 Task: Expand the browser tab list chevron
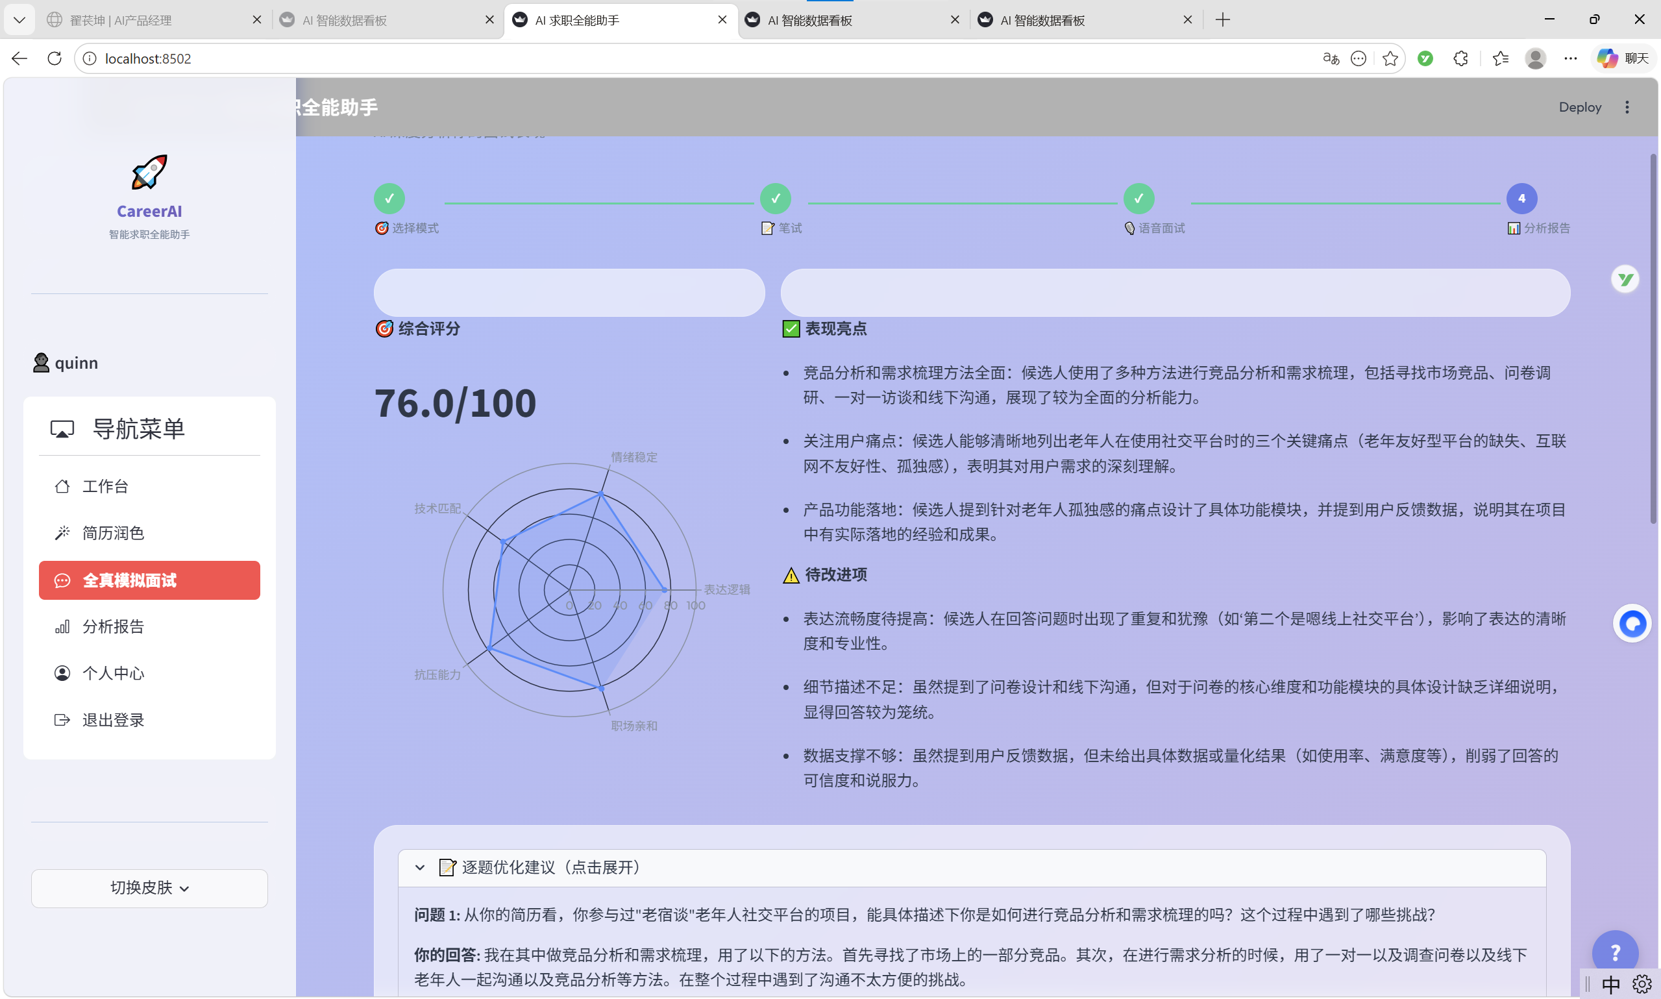(19, 19)
